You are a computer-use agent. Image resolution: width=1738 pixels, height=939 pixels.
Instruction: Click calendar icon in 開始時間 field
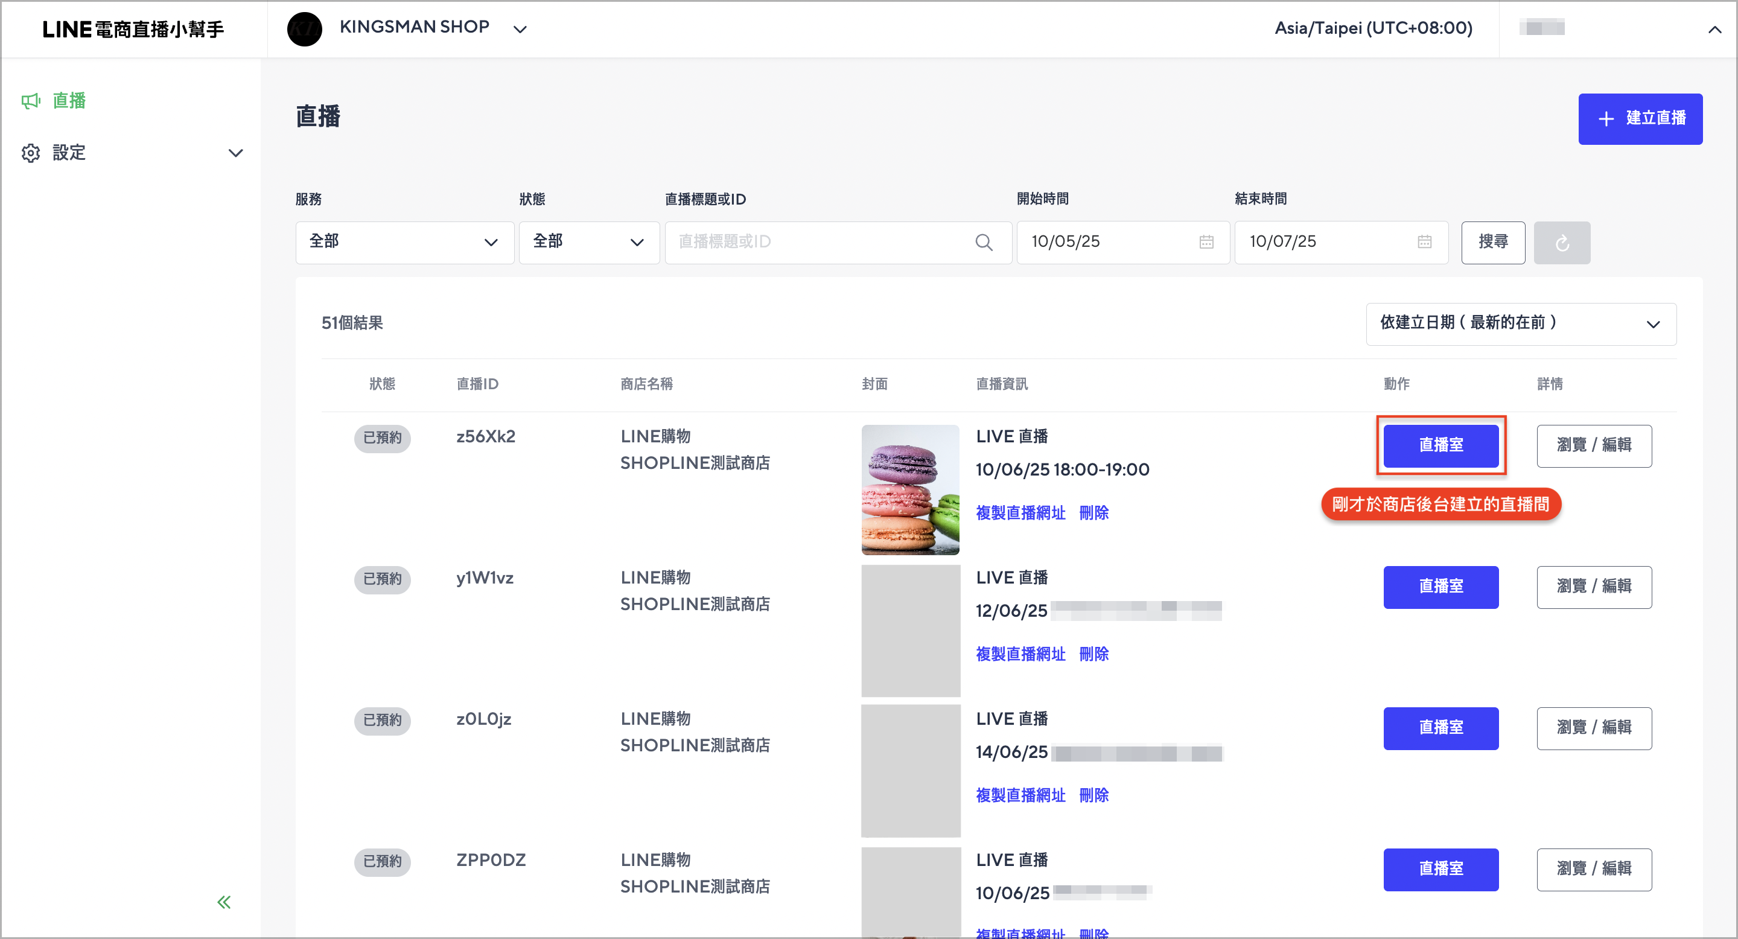click(x=1206, y=241)
